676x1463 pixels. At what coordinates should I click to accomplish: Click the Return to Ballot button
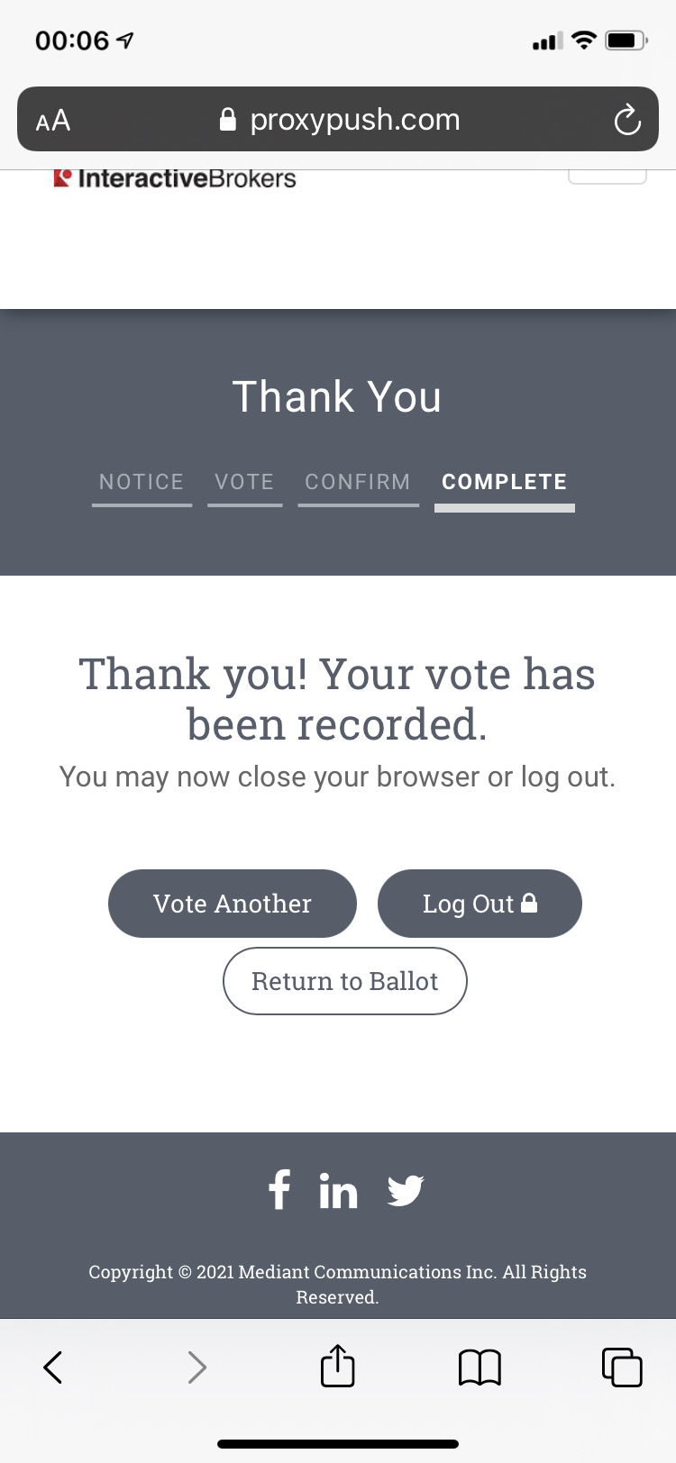[345, 981]
